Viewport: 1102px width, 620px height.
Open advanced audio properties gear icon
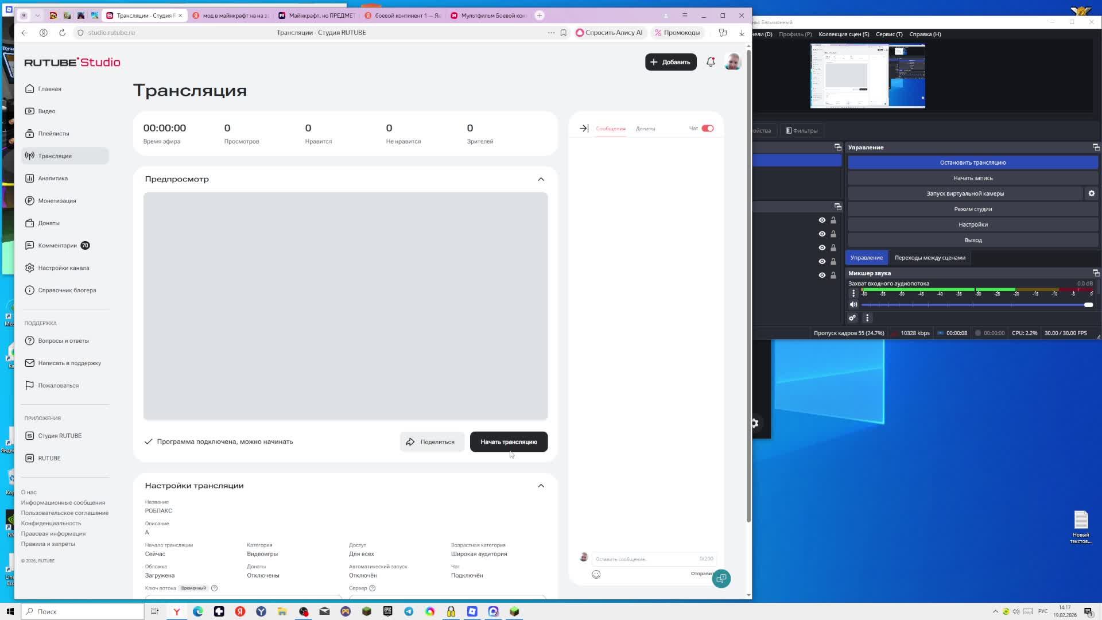(852, 318)
